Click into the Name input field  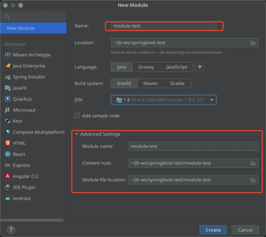point(164,26)
